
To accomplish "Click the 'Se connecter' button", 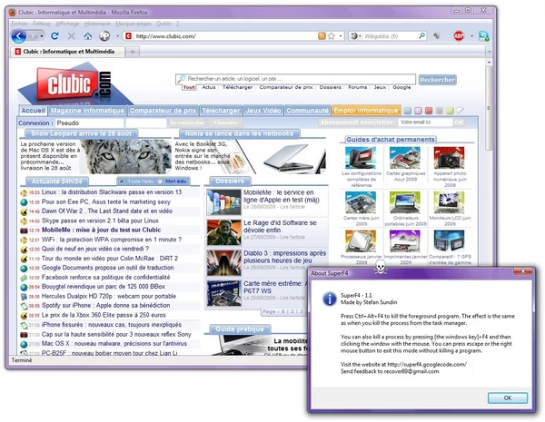I will 186,123.
